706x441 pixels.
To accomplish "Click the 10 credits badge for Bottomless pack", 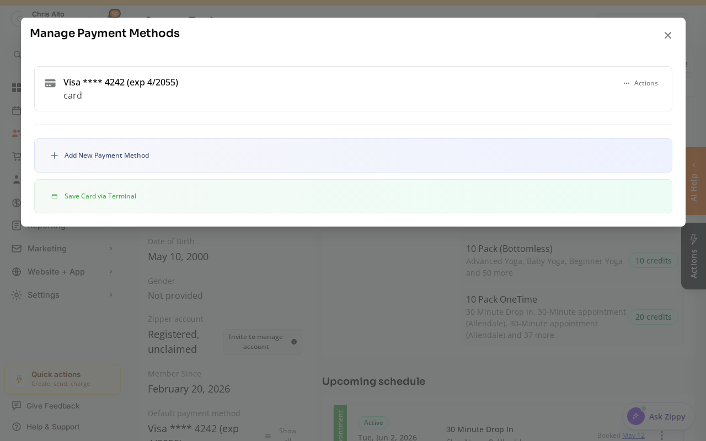I will [x=653, y=261].
